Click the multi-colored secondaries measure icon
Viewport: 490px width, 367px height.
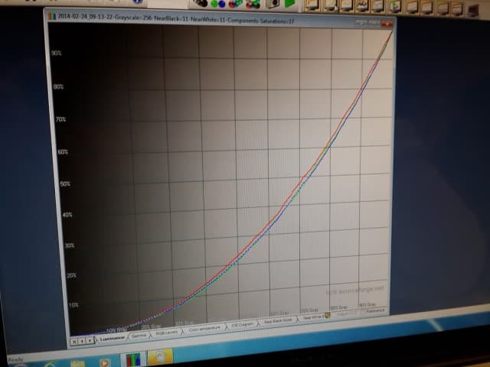tap(253, 4)
